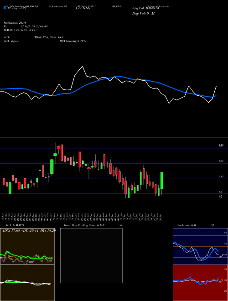
Task: Click the 'CL: 6.66' closing price text
Action: (x=83, y=9)
